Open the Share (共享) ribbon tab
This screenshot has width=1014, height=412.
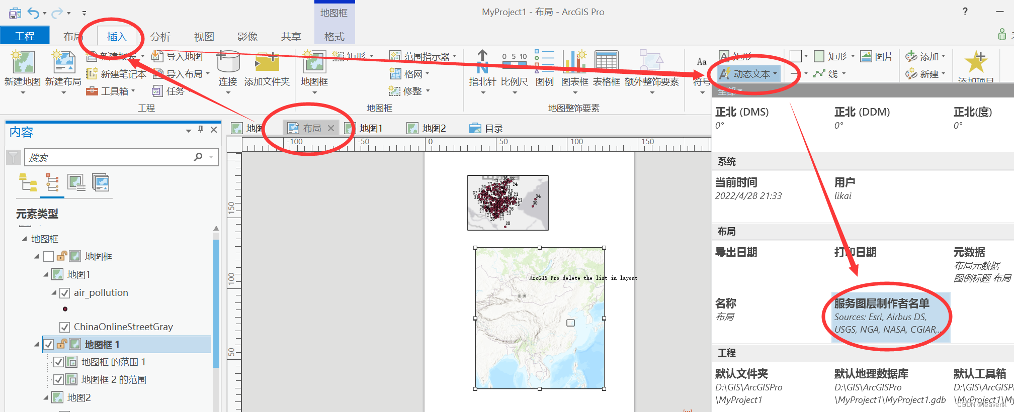[291, 37]
